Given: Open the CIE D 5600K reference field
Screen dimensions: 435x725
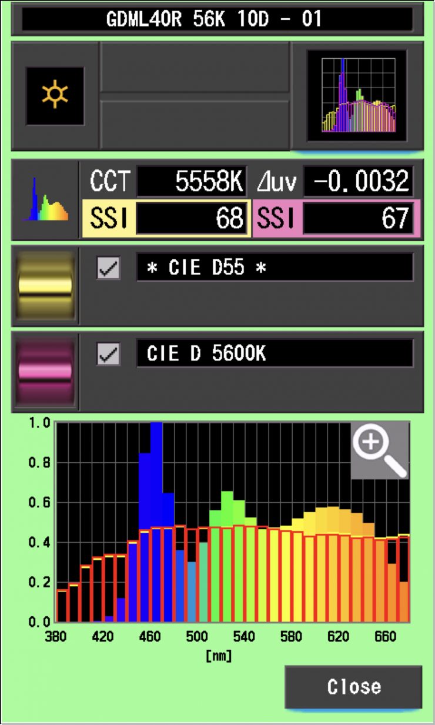Looking at the screenshot, I should tap(275, 354).
